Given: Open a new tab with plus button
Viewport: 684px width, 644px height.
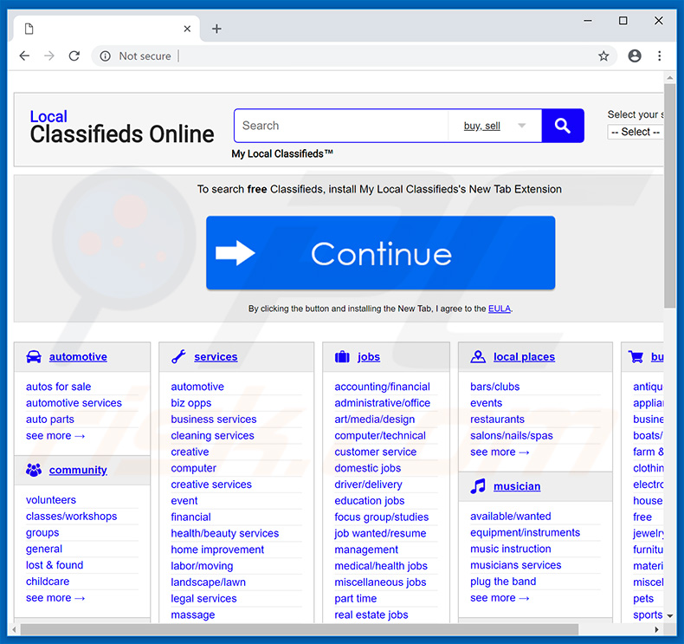Looking at the screenshot, I should click(x=216, y=29).
